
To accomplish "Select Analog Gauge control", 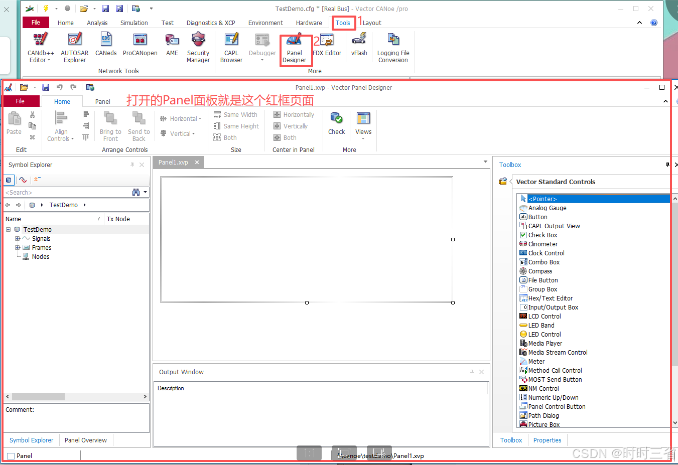I will (543, 208).
